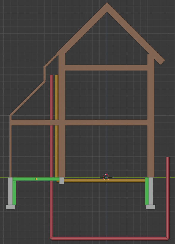Screen dimensions: 175x244
Task: Select the tall grey foundation wall at left
Action: click(x=10, y=191)
